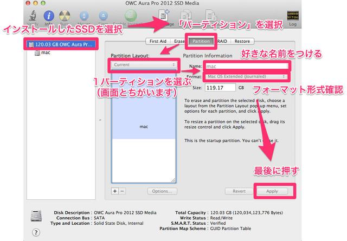Click the Revert button
The image size is (347, 241).
[x=239, y=191]
